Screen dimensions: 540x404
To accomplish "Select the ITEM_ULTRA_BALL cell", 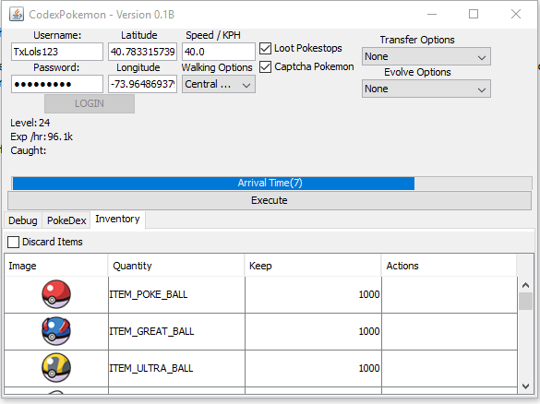I will pos(176,368).
